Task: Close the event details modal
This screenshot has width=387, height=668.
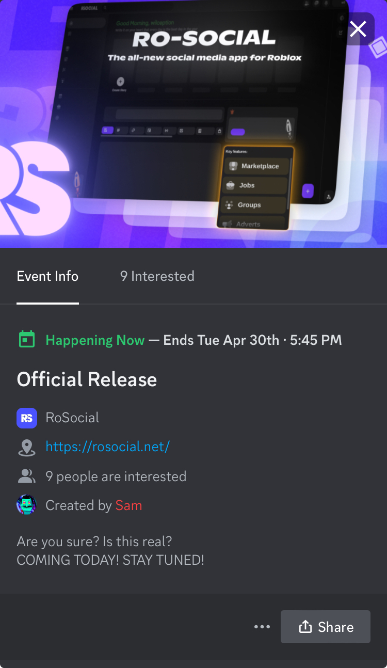Action: (x=358, y=29)
